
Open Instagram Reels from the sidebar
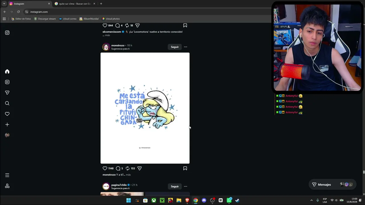coord(7,82)
